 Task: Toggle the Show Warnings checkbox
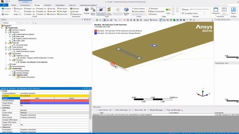(114, 110)
